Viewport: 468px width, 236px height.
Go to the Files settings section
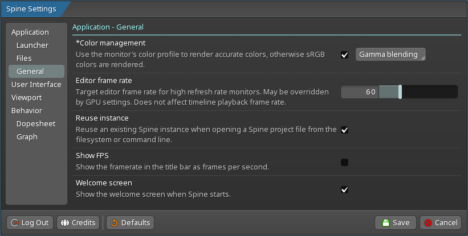(x=24, y=59)
